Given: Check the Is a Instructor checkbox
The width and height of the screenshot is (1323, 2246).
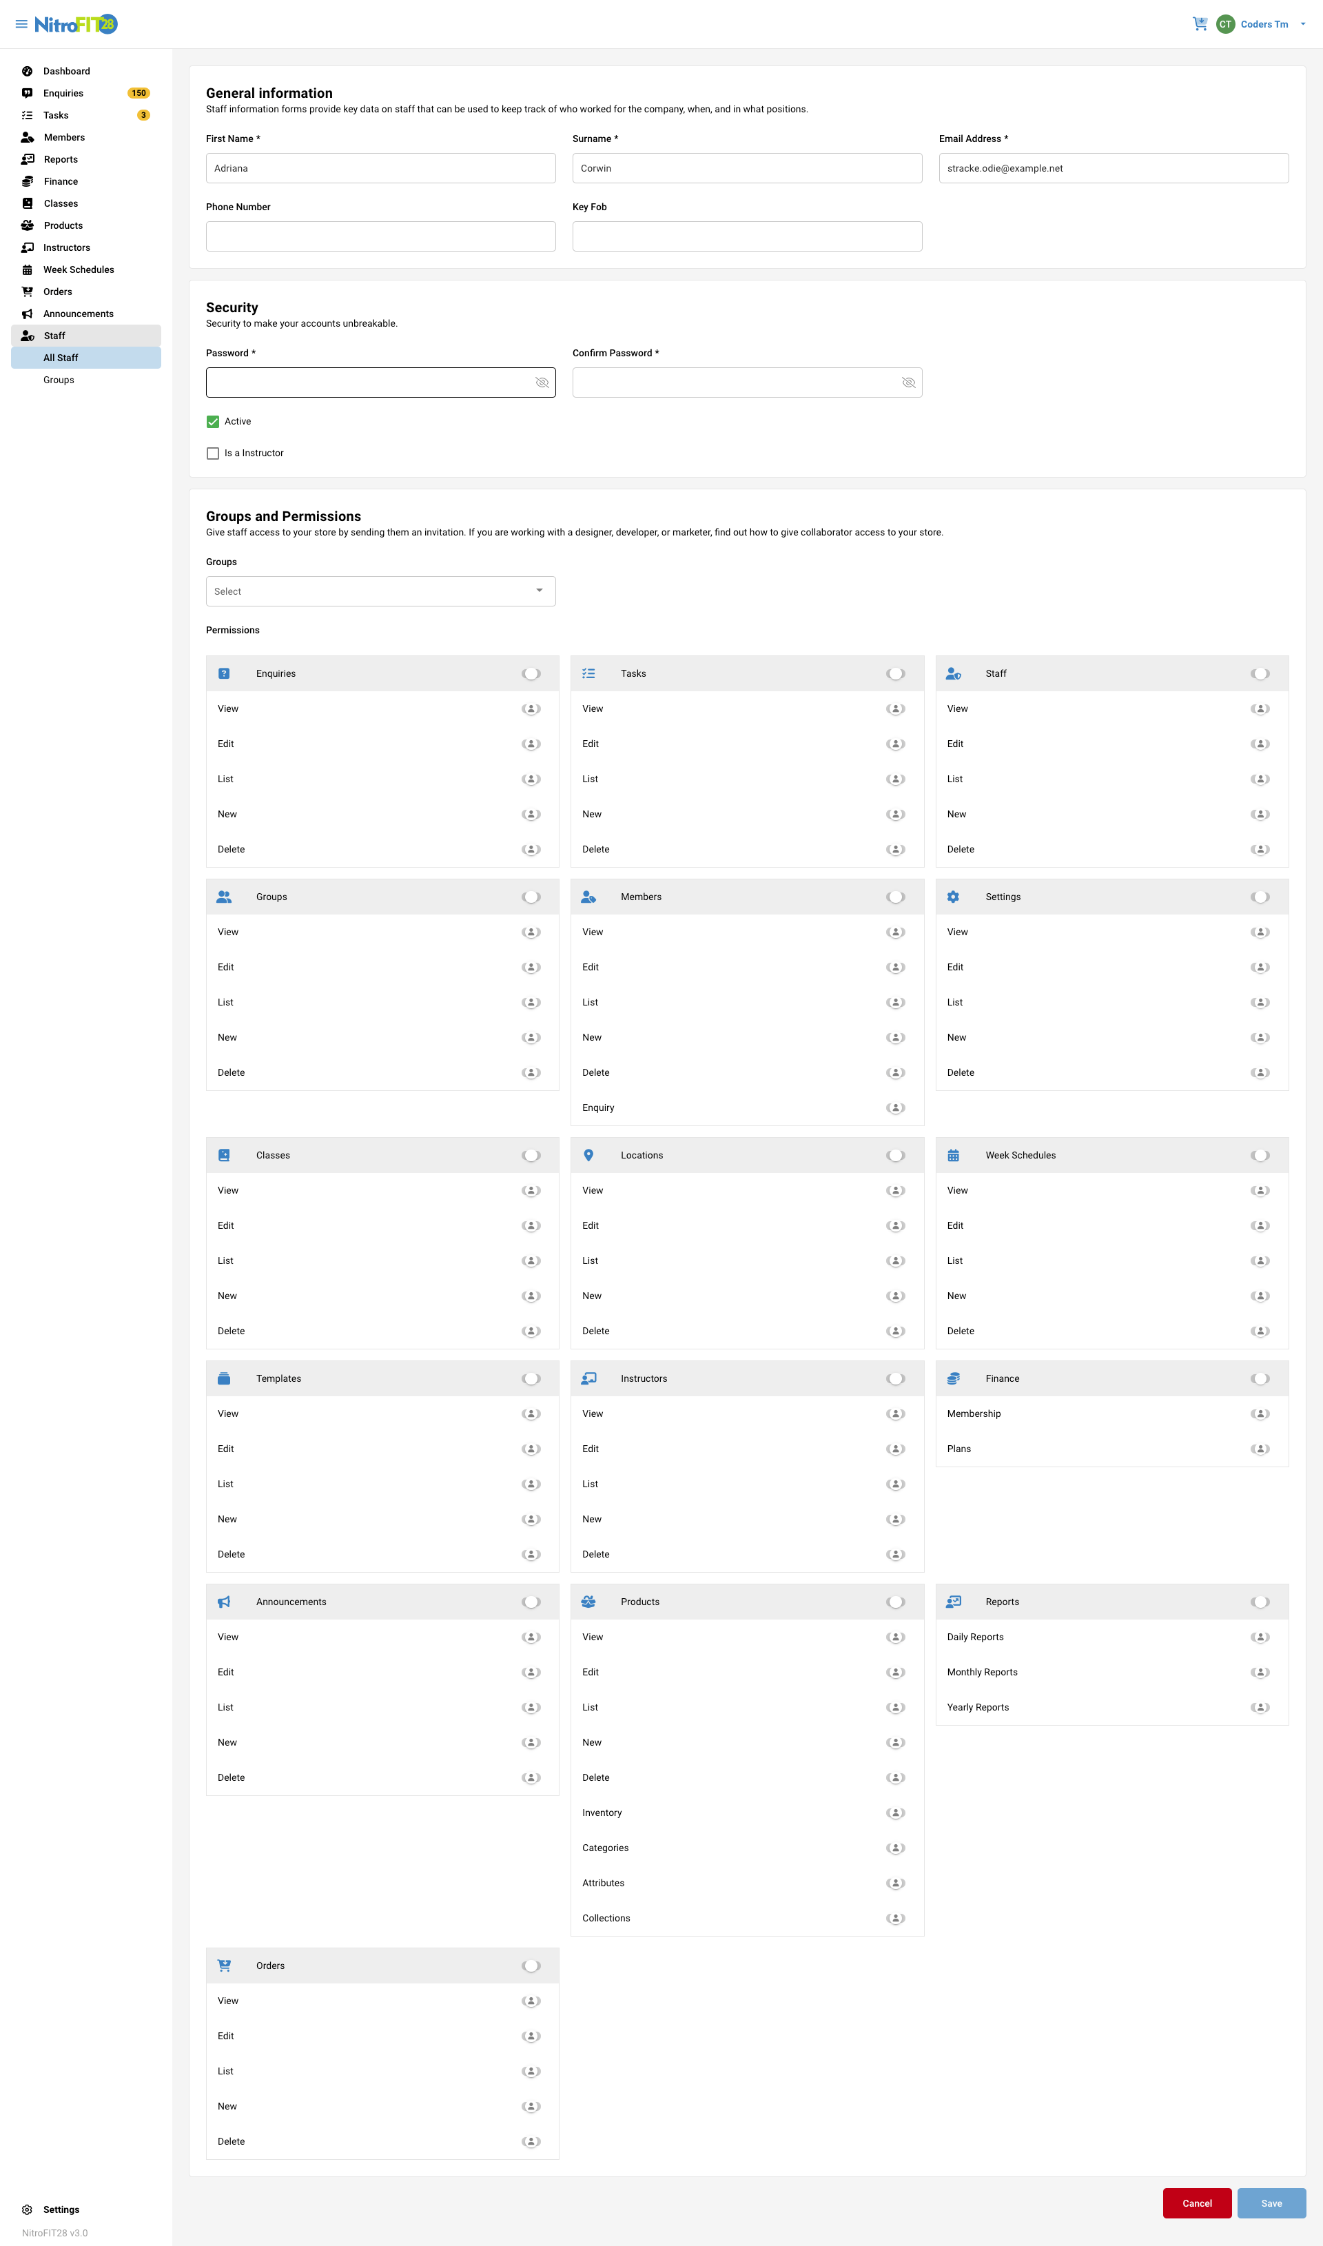Looking at the screenshot, I should point(213,454).
